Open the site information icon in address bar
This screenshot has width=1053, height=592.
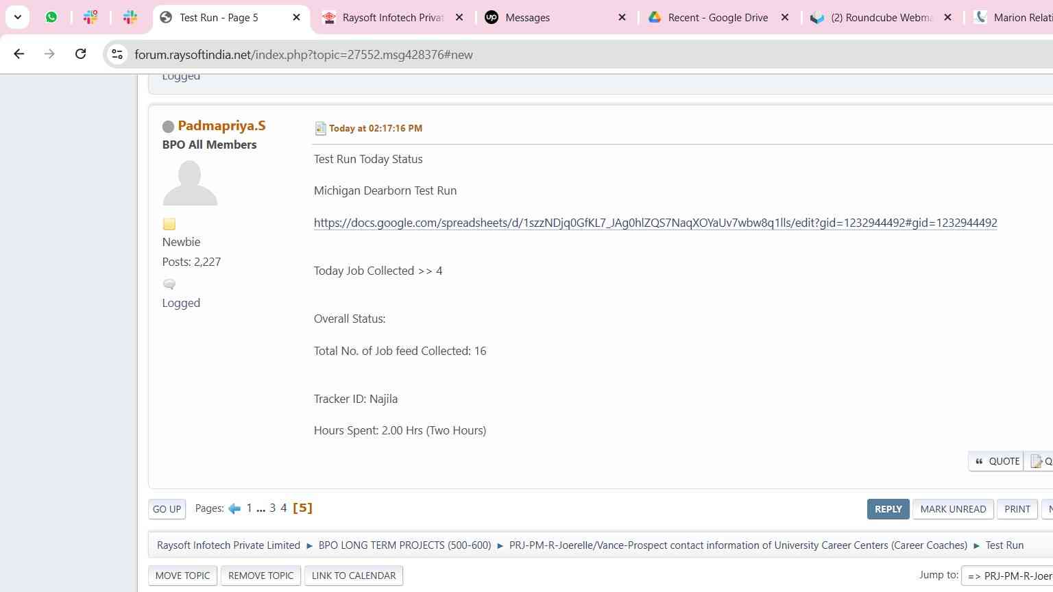coord(117,54)
